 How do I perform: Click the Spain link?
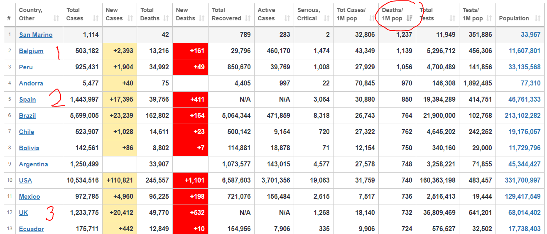27,100
